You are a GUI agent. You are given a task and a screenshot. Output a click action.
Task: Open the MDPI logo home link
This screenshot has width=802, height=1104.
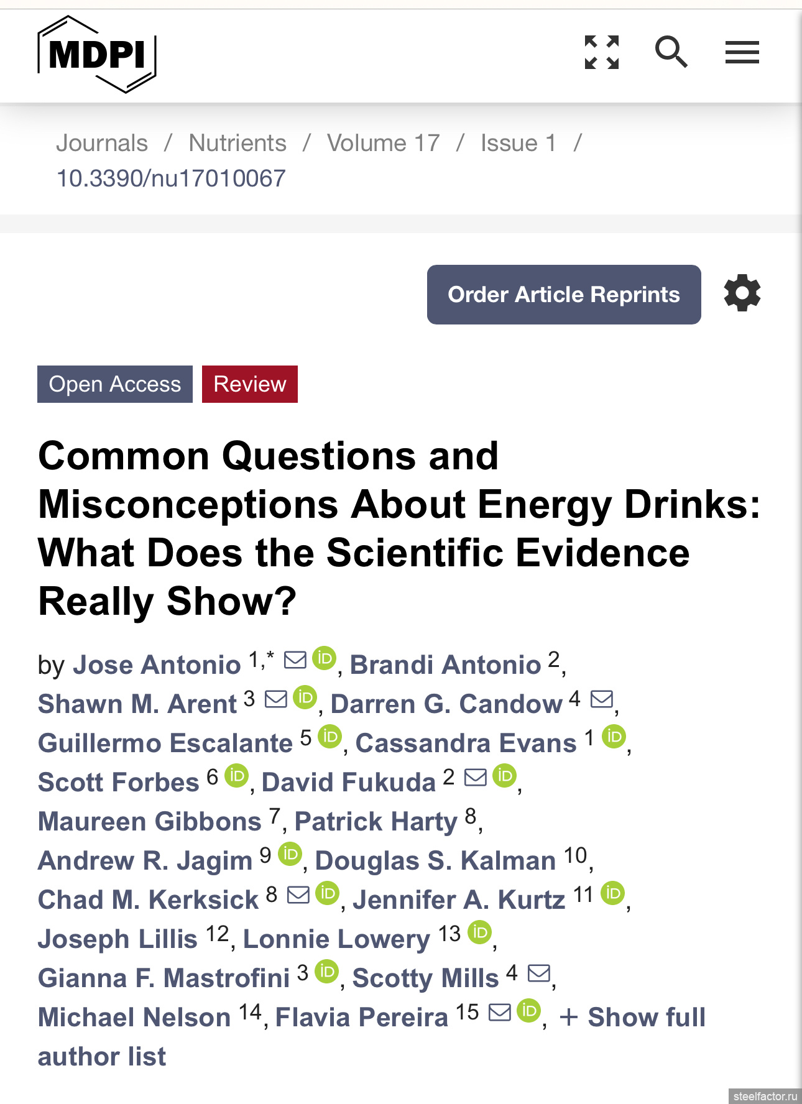pos(97,55)
